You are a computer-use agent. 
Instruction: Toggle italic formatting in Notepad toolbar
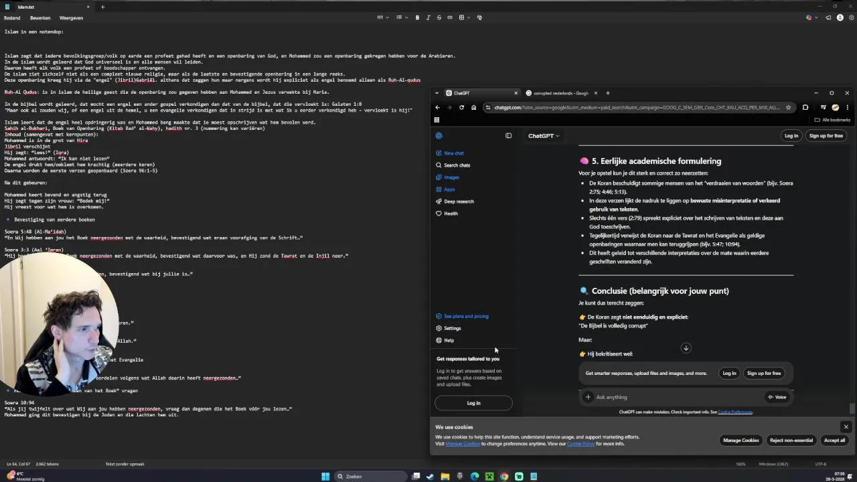[428, 17]
